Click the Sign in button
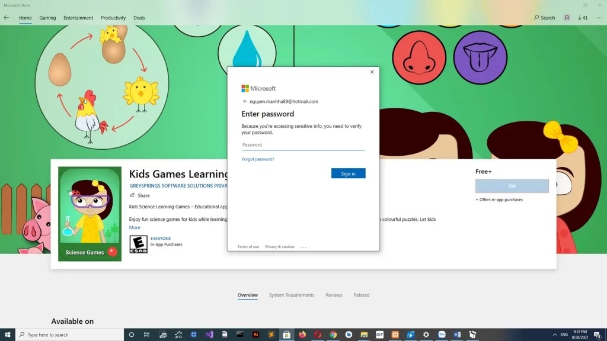 point(348,173)
